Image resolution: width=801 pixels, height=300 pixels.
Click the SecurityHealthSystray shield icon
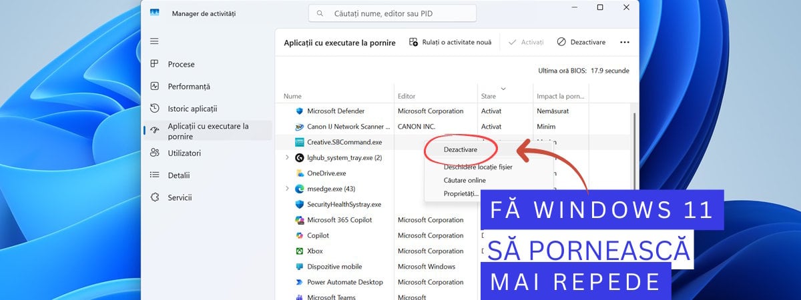point(300,204)
